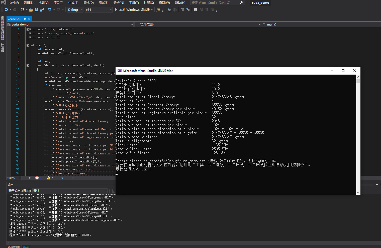Image resolution: width=381 pixels, height=248 pixels.
Task: Click the Redo icon in the toolbar
Action: [58, 10]
